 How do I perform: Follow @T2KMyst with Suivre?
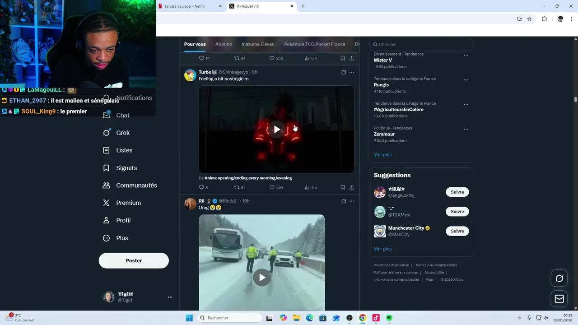(x=457, y=211)
